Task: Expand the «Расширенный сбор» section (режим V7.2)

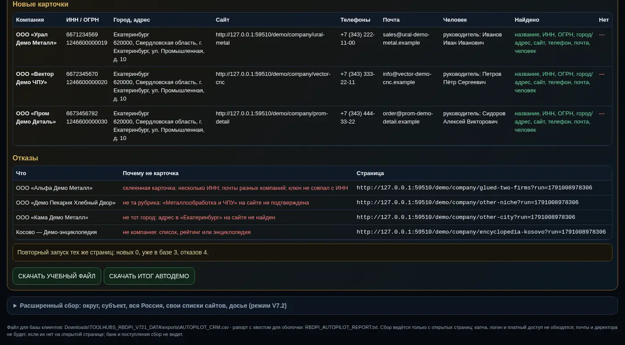Action: [x=312, y=306]
